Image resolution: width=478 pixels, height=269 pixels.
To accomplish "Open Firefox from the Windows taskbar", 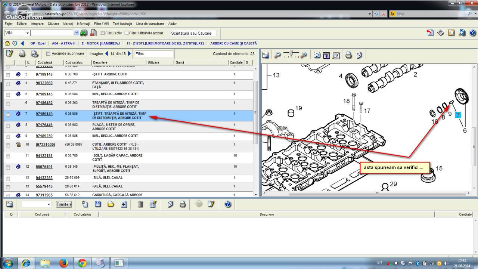I will tap(63, 263).
